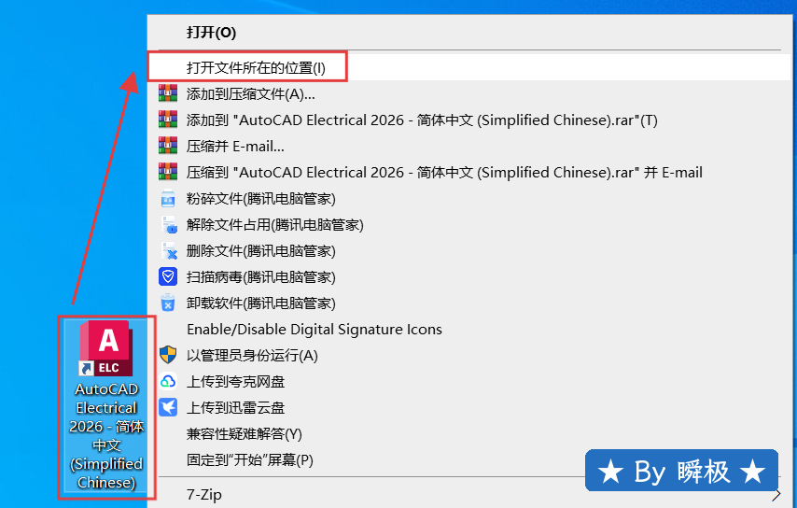This screenshot has height=508, width=797.
Task: Click the WinRAR icon beside 添加到压缩文件(A)...
Action: tap(168, 93)
